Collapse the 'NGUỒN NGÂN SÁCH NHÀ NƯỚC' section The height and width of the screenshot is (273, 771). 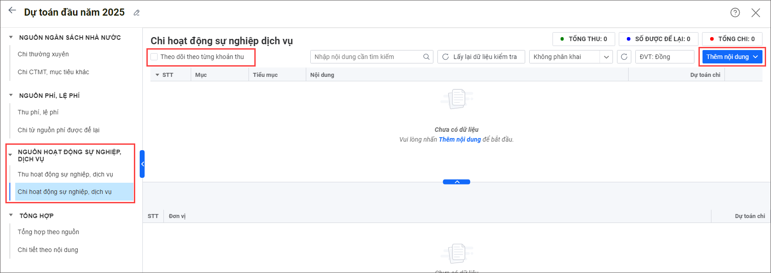[x=11, y=38]
